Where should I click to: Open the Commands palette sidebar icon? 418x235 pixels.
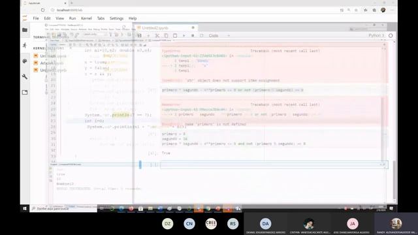(25, 61)
